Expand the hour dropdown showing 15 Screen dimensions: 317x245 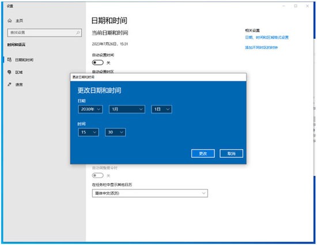(88, 132)
